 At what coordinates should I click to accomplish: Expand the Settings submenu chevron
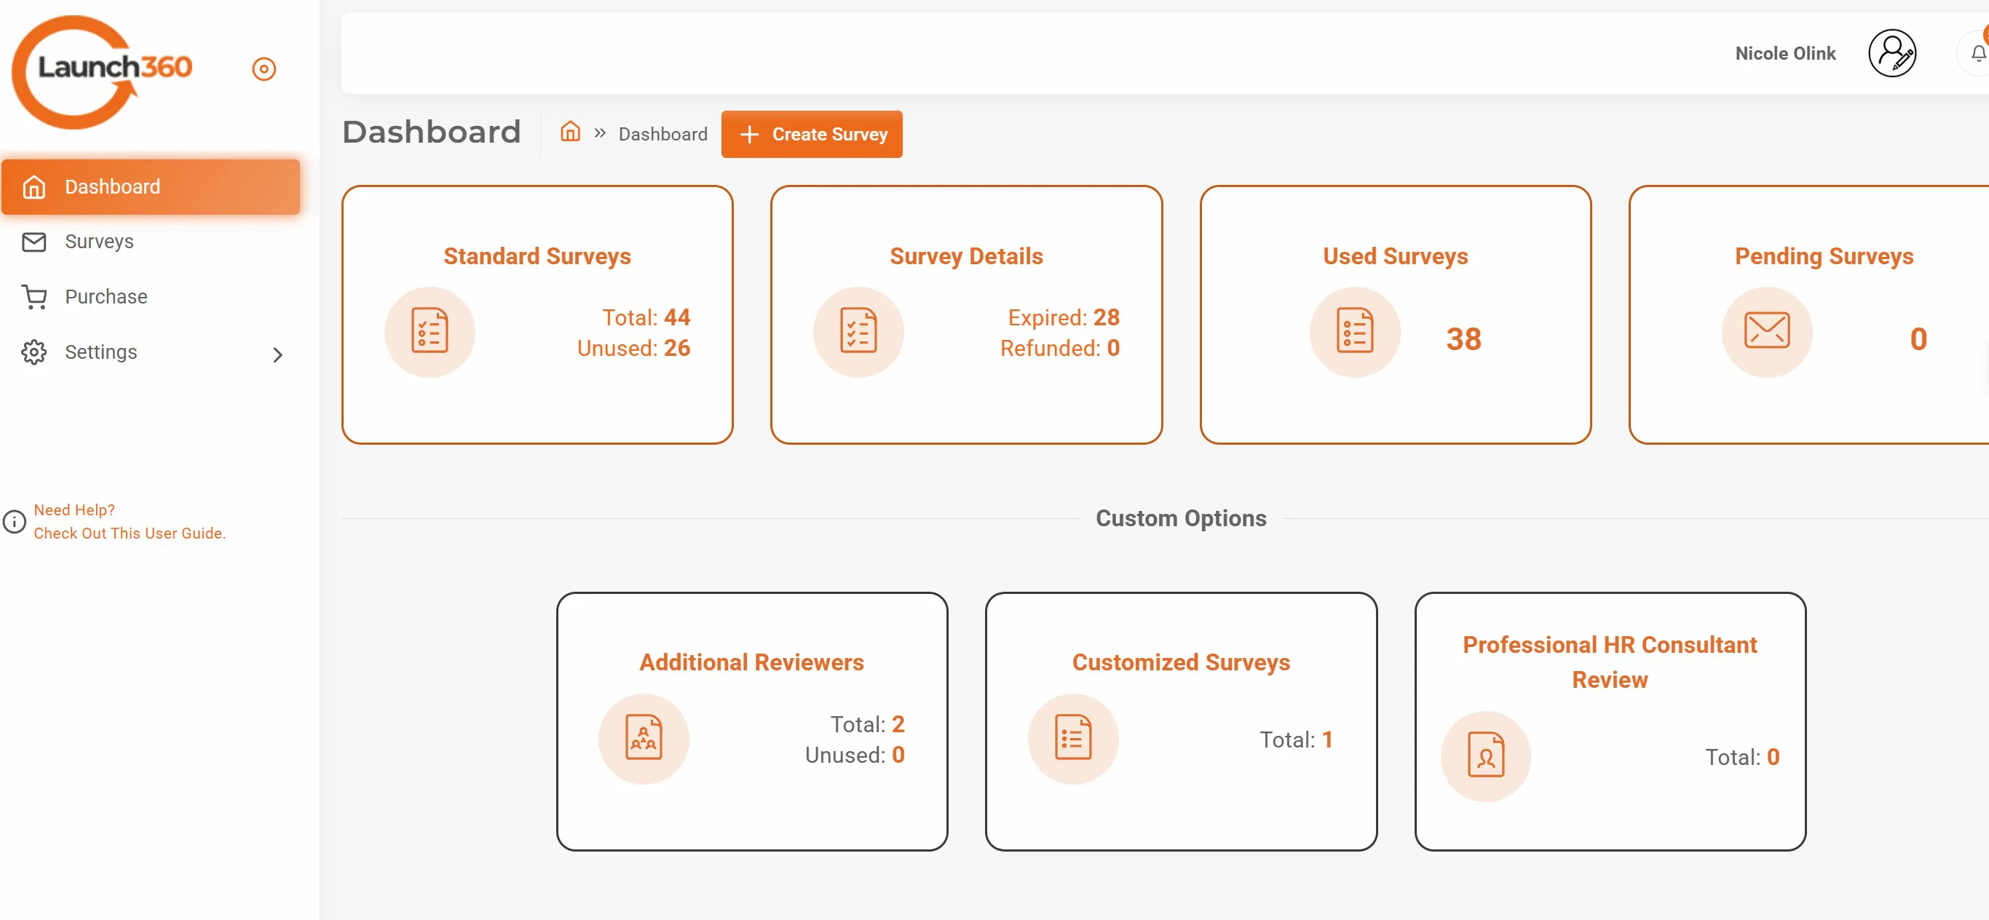(x=278, y=355)
